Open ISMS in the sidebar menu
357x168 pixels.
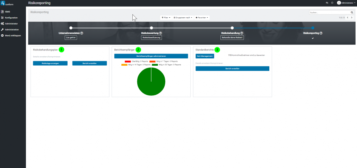point(7,12)
